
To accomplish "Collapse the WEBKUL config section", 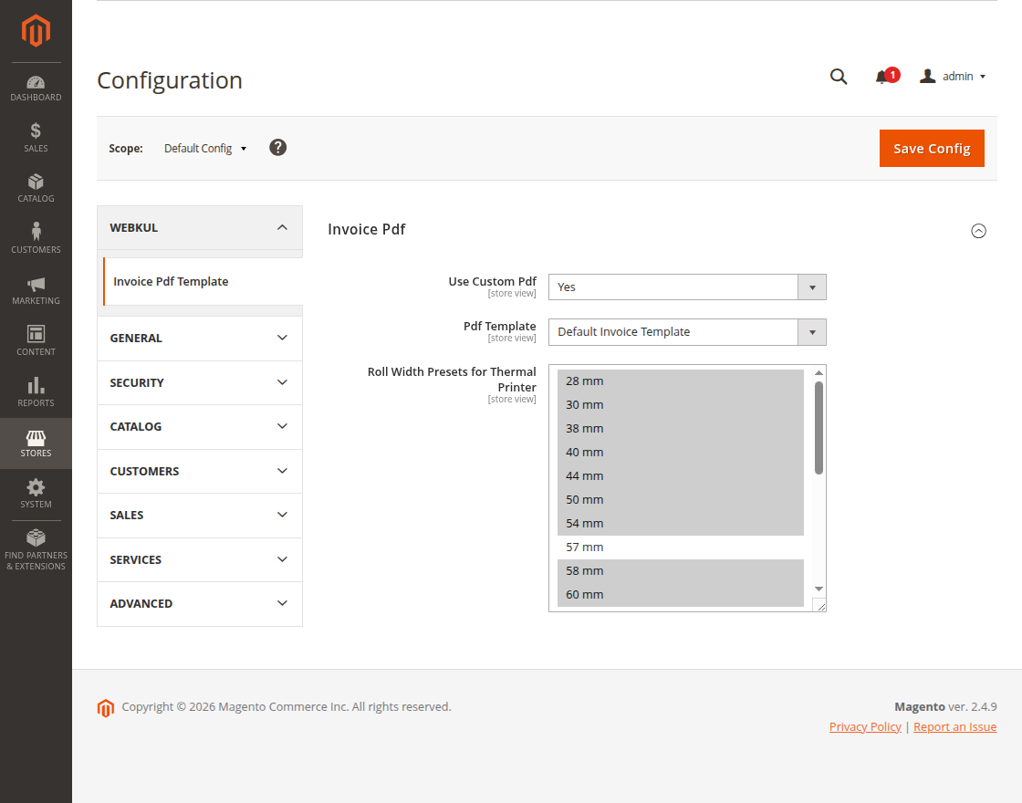I will (200, 227).
